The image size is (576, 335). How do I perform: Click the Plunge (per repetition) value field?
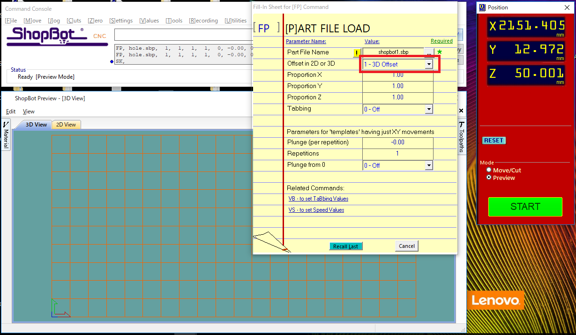point(398,142)
